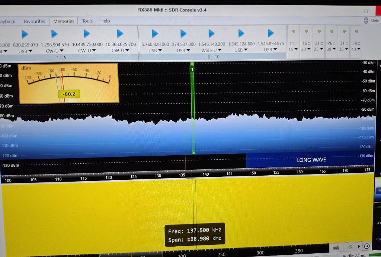Image resolution: width=381 pixels, height=257 pixels.
Task: Click the keyboard icon in bottom bar
Action: click(x=336, y=247)
